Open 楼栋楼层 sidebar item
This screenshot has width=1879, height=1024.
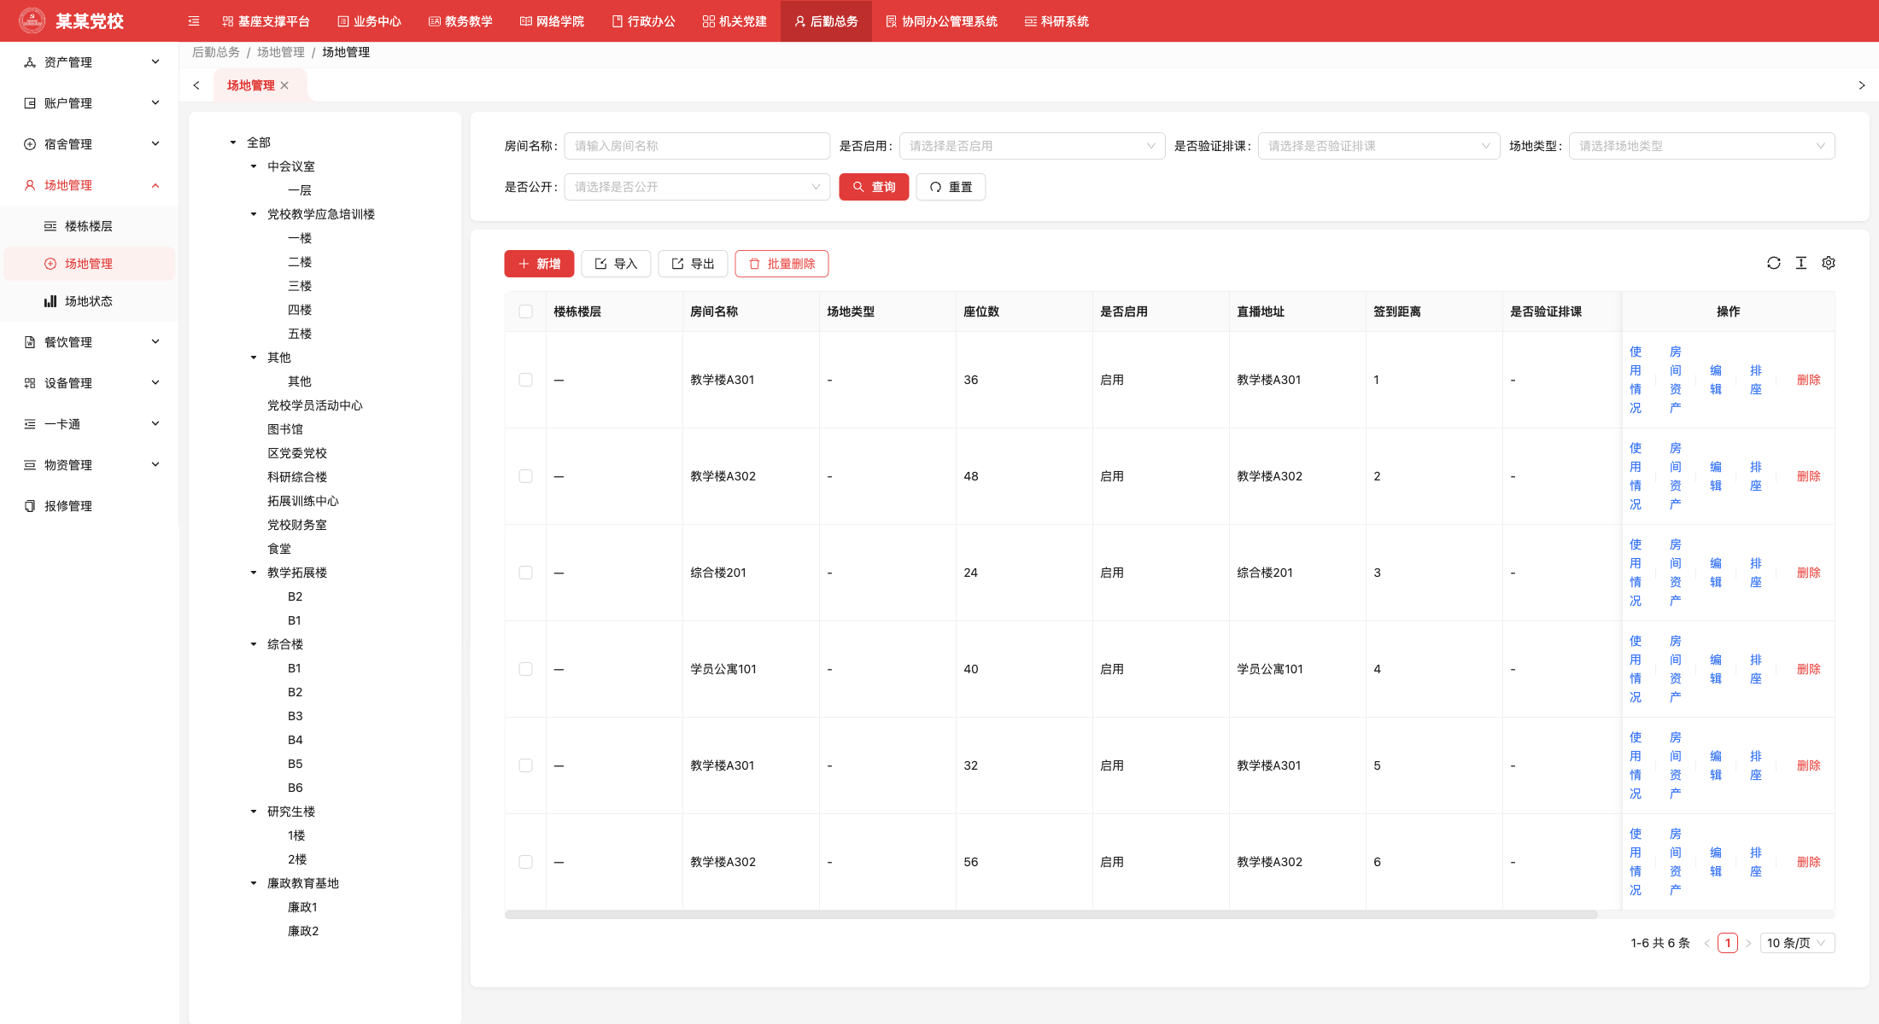click(89, 226)
